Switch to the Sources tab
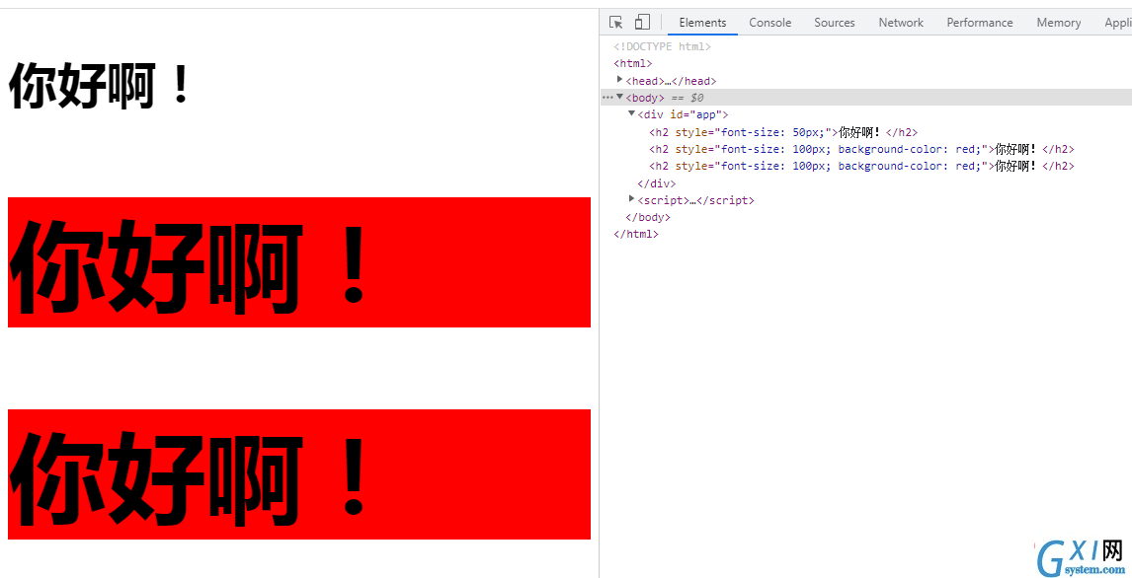This screenshot has width=1132, height=578. [834, 23]
